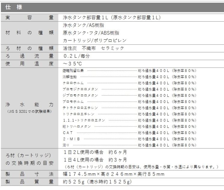This screenshot has height=190, width=224.
Task: Click the 0.2L/毎分 value
Action: 77,56
